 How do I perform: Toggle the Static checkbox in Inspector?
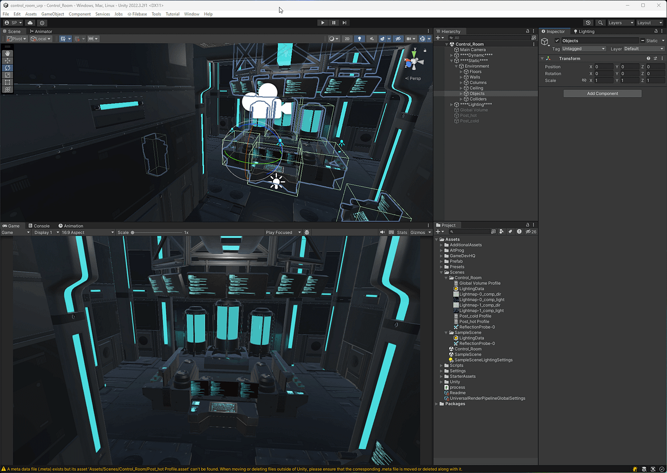pyautogui.click(x=643, y=41)
